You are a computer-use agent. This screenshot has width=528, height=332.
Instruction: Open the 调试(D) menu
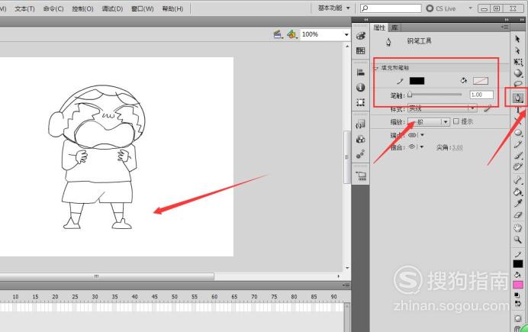coord(112,8)
